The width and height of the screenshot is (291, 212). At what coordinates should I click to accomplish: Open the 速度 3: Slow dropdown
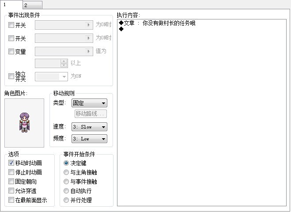point(89,127)
